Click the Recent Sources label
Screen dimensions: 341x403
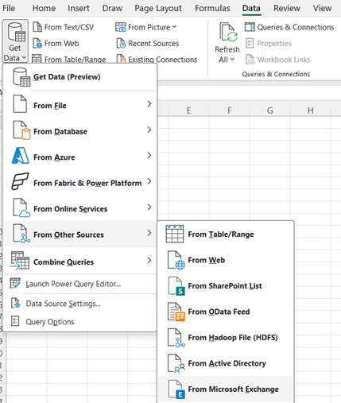153,43
